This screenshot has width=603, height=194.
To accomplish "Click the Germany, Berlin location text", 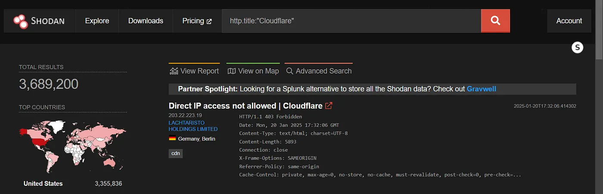I will coord(196,139).
